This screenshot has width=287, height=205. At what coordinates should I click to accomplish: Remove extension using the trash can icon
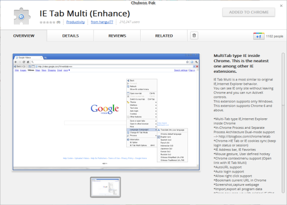(x=194, y=35)
